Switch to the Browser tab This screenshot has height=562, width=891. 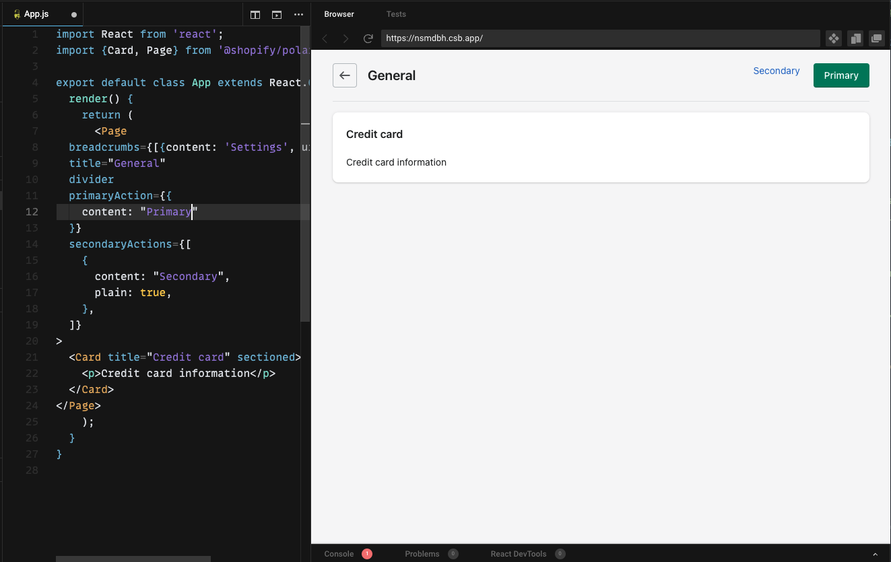point(339,14)
